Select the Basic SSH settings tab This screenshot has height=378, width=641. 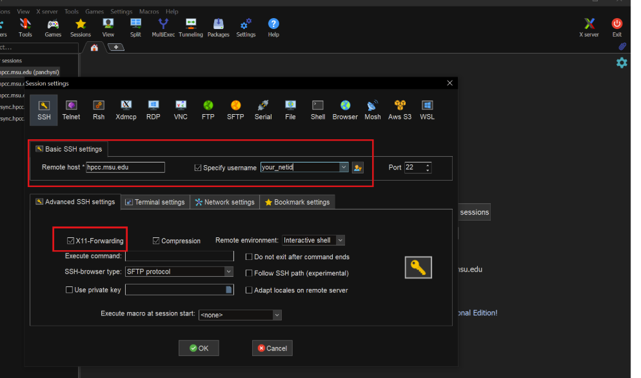(x=69, y=149)
